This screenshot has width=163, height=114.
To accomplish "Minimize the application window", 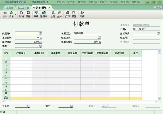I will point(147,2).
